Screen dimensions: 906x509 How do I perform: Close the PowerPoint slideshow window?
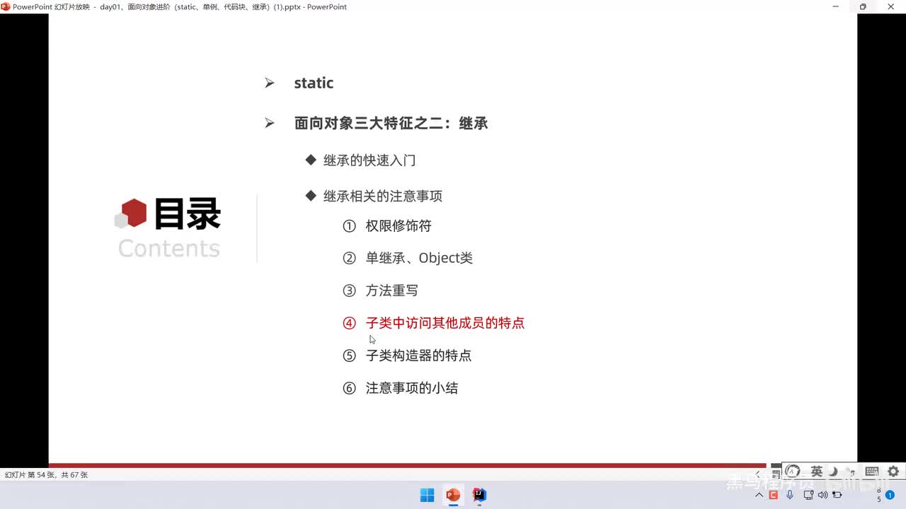pos(891,6)
